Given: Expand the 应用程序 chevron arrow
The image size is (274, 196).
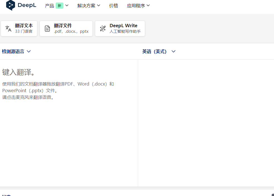Looking at the screenshot, I should tap(148, 6).
